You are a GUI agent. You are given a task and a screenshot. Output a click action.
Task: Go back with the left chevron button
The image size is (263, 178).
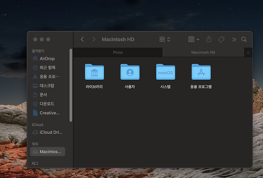(x=82, y=39)
